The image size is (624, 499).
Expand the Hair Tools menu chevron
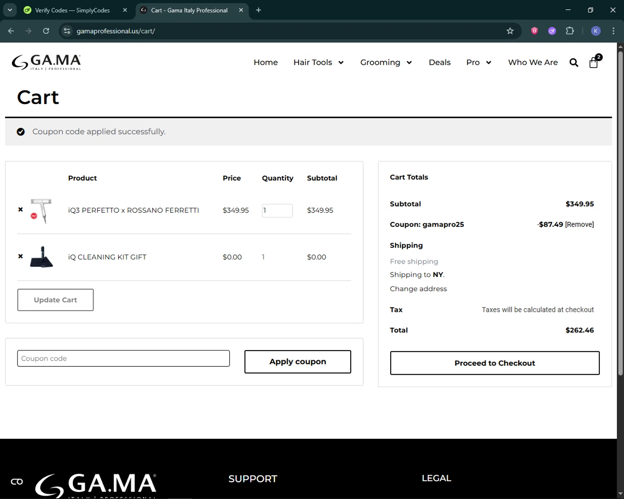[x=341, y=62]
